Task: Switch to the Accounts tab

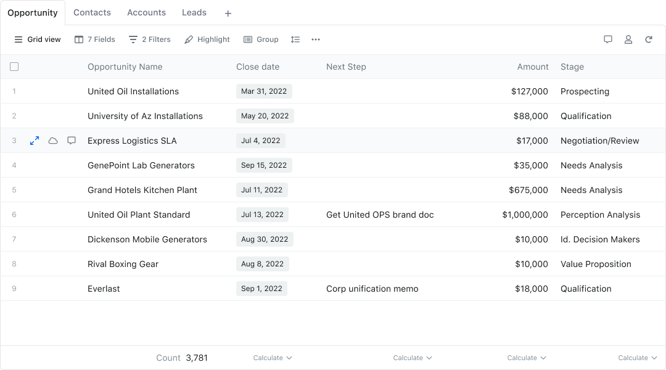Action: 147,13
